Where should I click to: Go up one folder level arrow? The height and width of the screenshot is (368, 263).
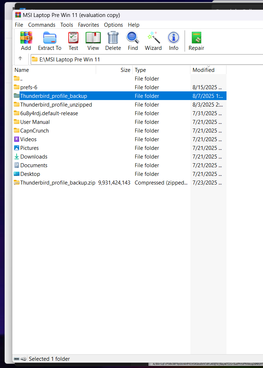(20, 59)
